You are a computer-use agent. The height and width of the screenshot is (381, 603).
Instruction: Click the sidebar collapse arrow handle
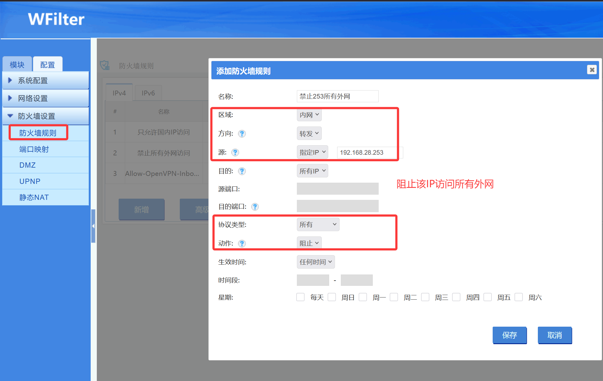pos(93,226)
